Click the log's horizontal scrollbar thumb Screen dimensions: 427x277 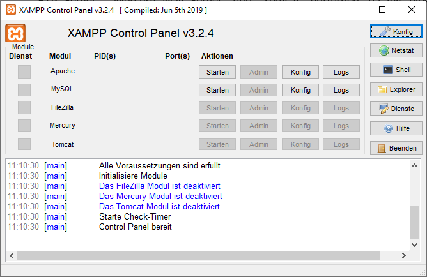click(198, 255)
